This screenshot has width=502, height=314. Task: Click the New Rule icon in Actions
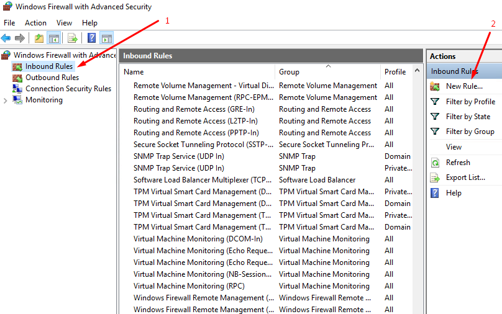(x=435, y=86)
